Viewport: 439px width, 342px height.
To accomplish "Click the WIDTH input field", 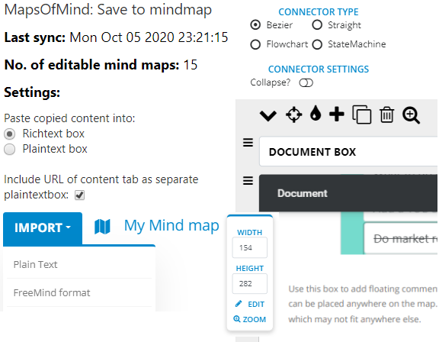I will pyautogui.click(x=250, y=247).
